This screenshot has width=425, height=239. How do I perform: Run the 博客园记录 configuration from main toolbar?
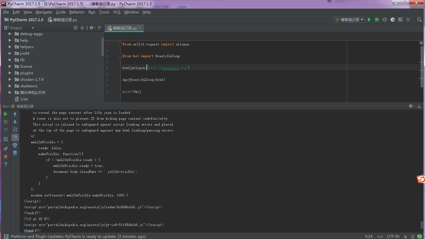(x=369, y=20)
